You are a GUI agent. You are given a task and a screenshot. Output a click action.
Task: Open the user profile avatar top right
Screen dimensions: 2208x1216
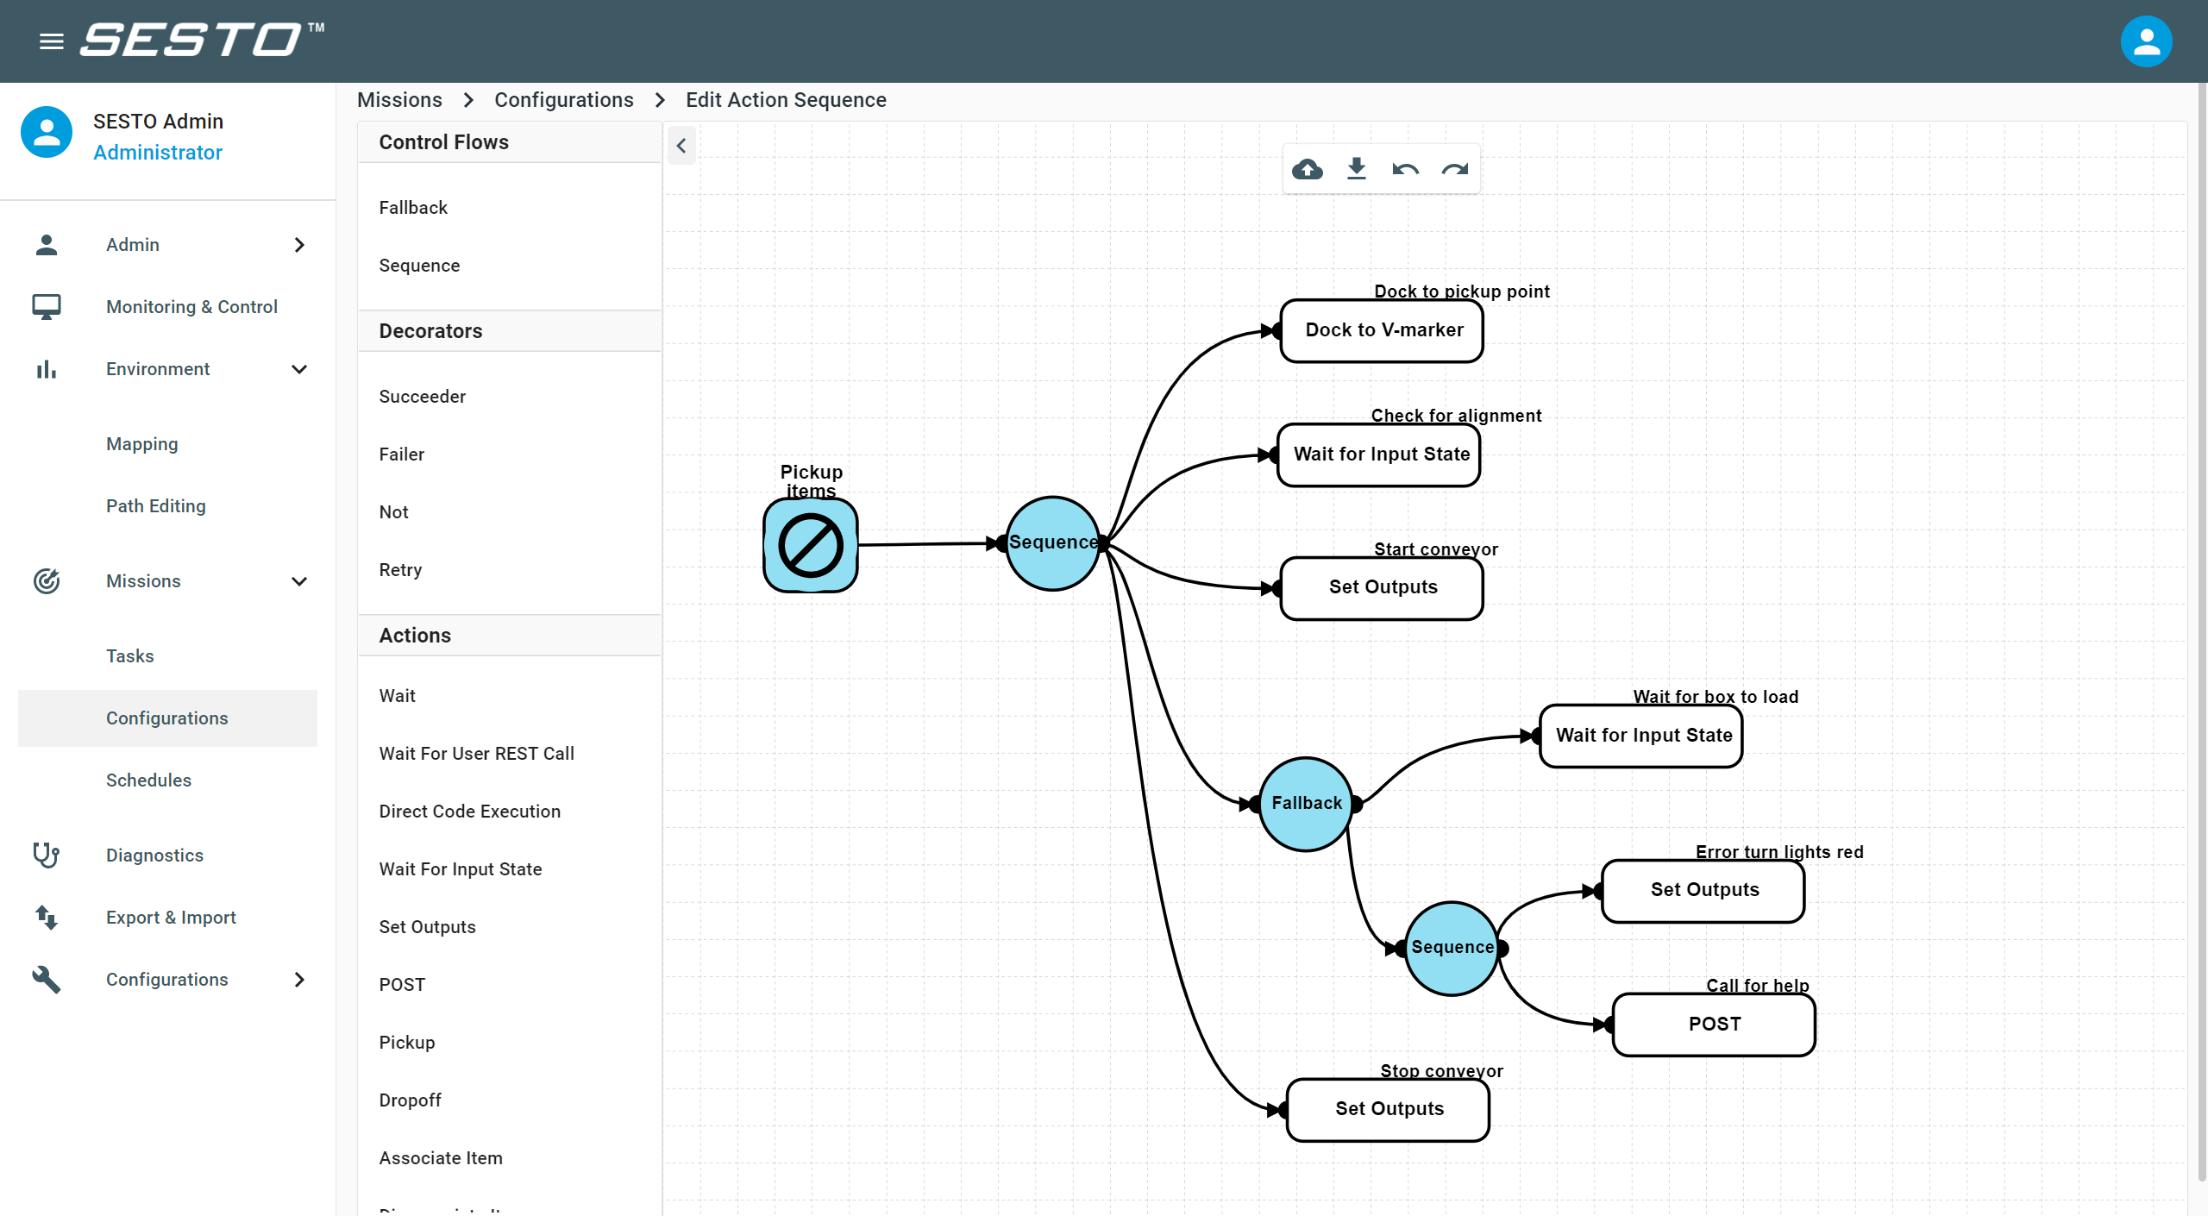pyautogui.click(x=2146, y=41)
